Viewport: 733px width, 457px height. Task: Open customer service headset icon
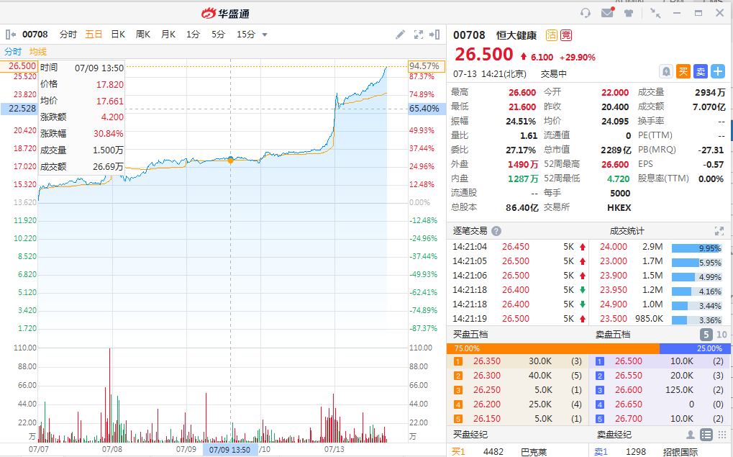[x=586, y=13]
